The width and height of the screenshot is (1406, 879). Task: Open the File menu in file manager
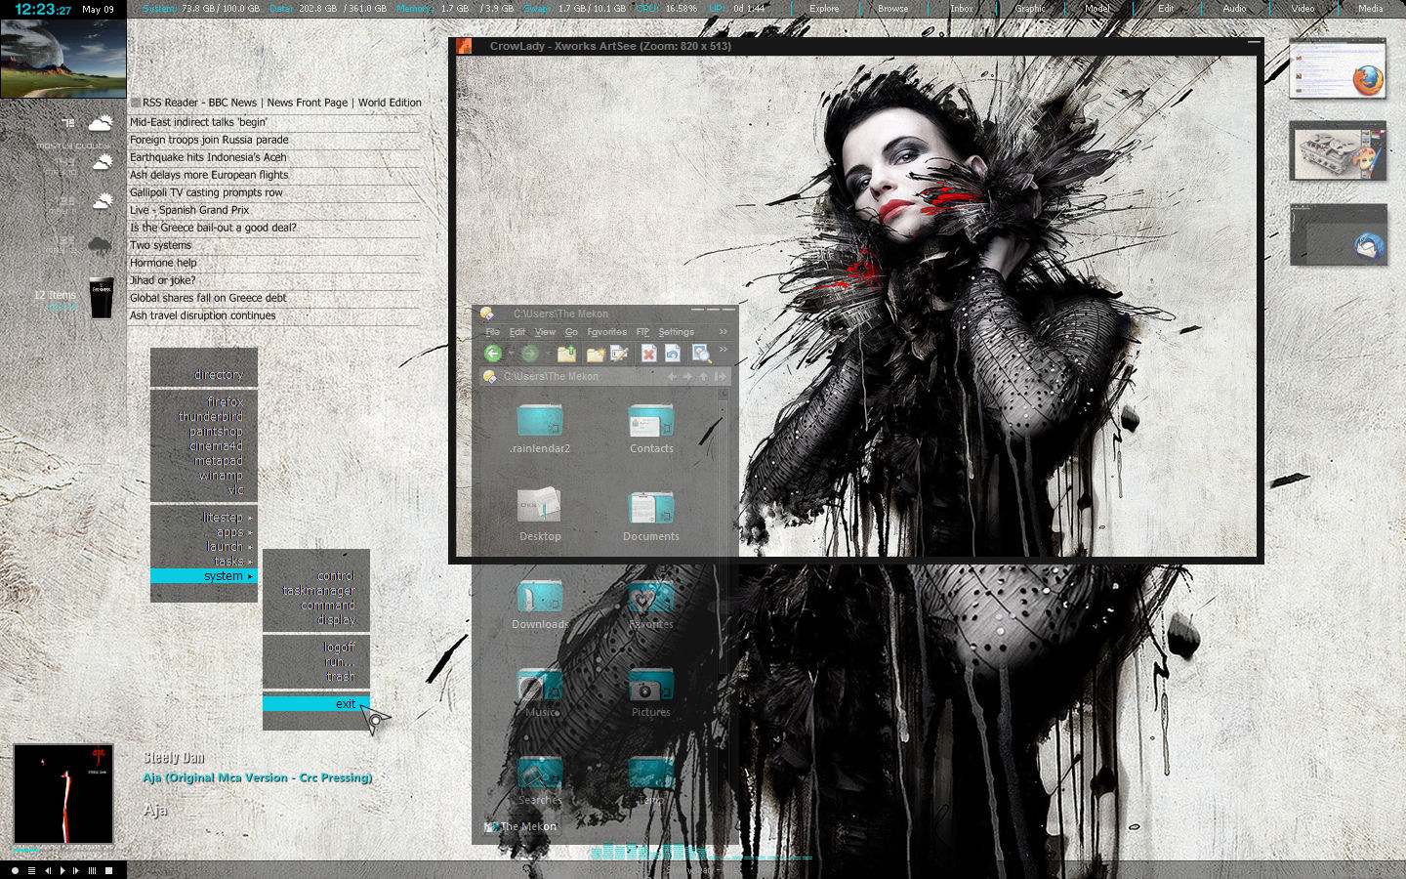click(x=492, y=332)
